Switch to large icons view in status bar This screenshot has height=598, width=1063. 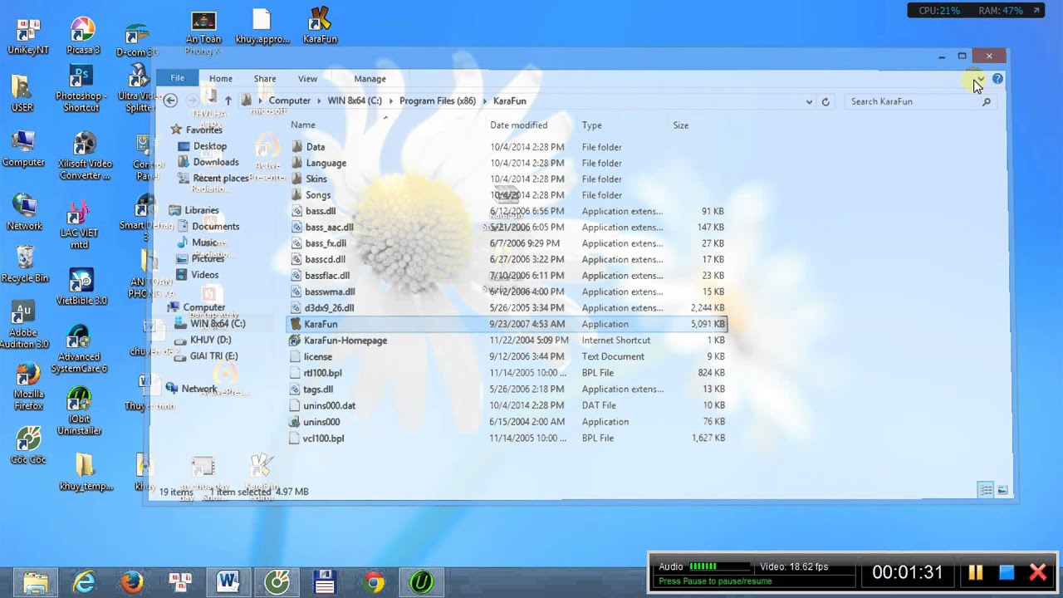click(1002, 491)
